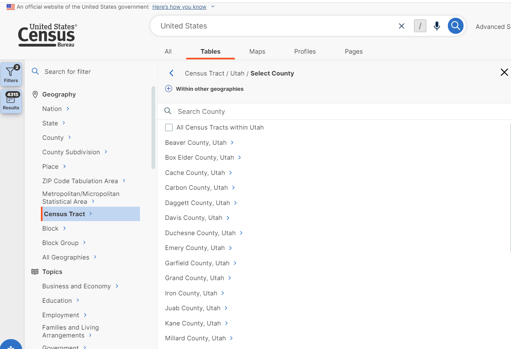Click the Search for filter field

91,72
